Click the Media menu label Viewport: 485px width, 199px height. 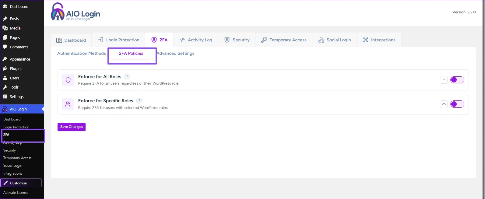pos(15,28)
